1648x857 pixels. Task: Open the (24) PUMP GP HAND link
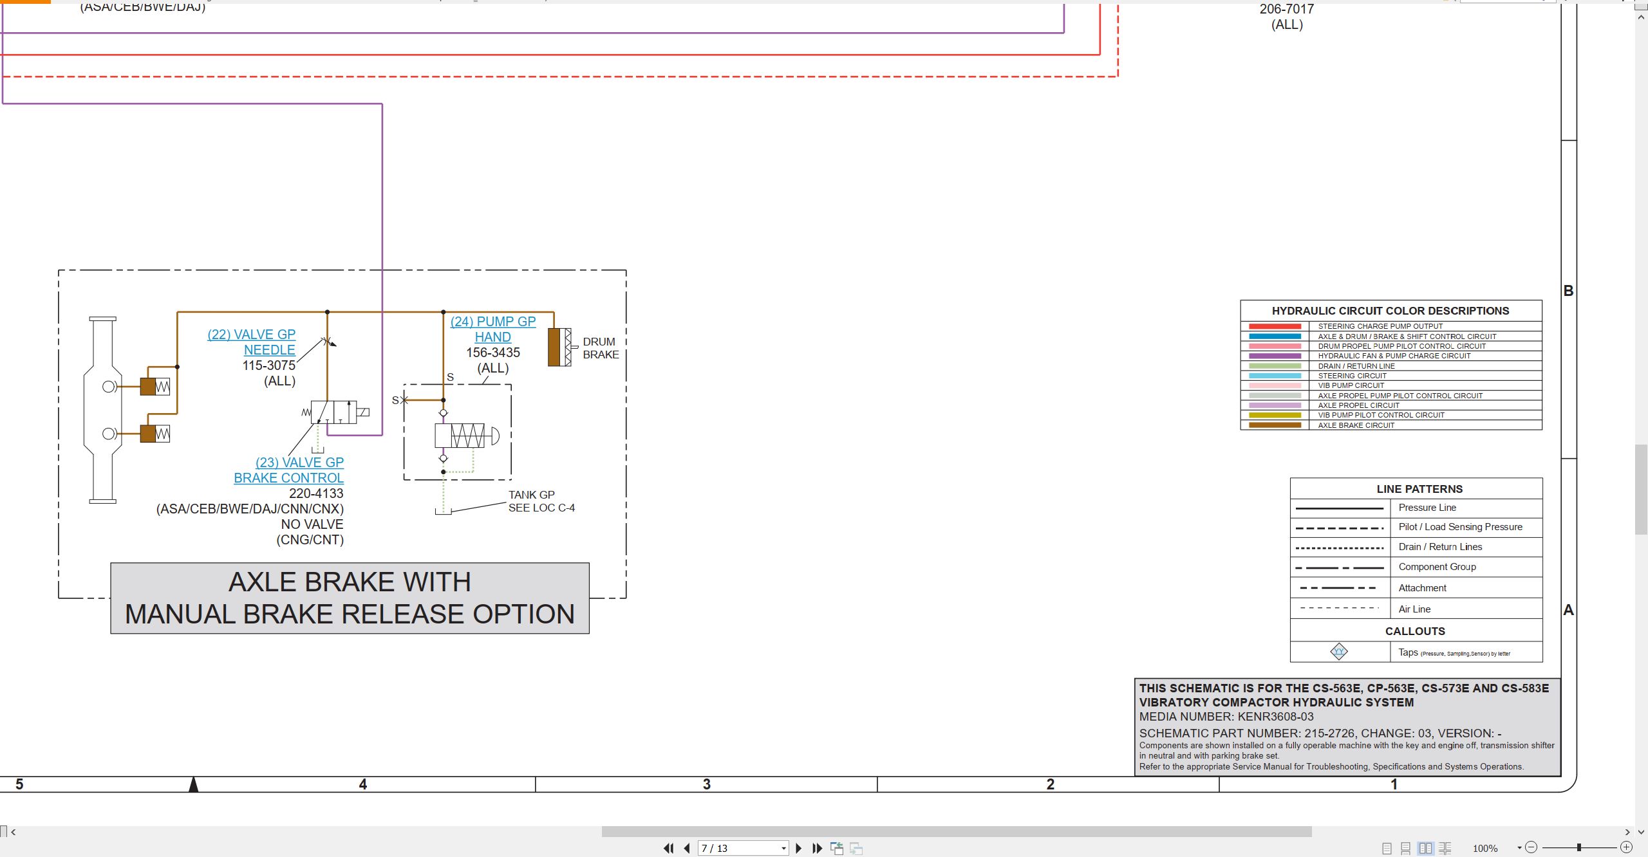pyautogui.click(x=493, y=329)
